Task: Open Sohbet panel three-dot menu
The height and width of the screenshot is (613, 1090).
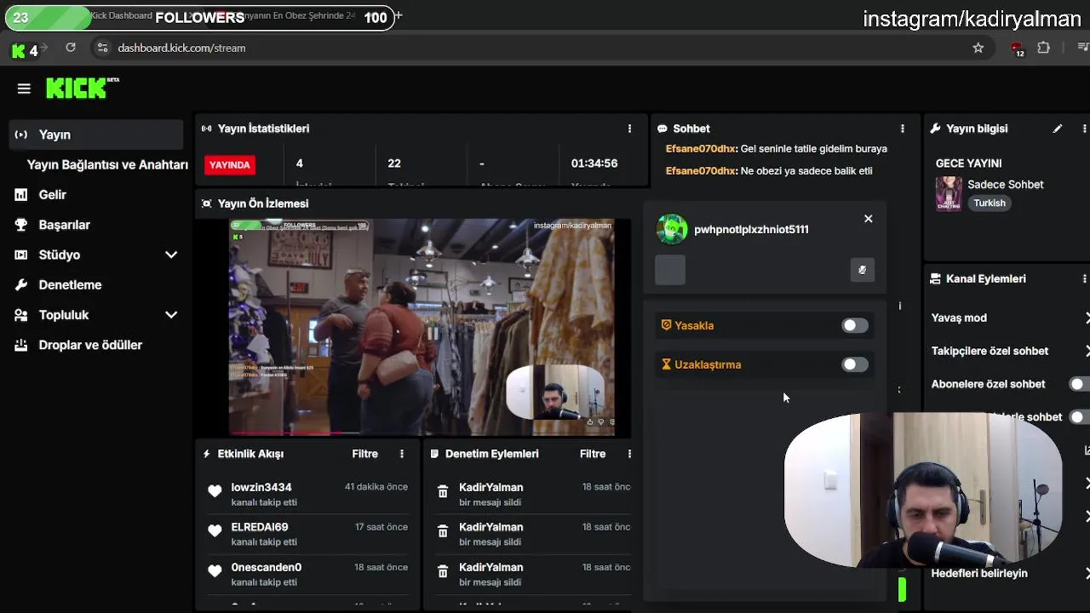Action: click(903, 129)
